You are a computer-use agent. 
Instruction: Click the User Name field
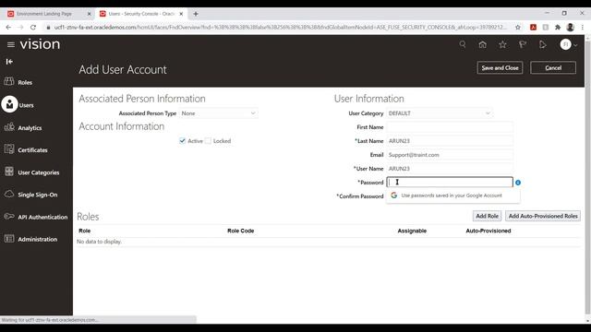(450, 169)
